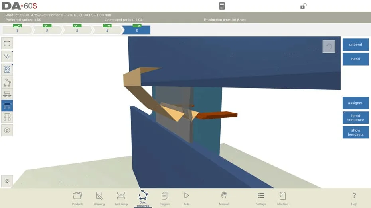The image size is (371, 208).
Task: Select active bend step 5
Action: [x=137, y=29]
